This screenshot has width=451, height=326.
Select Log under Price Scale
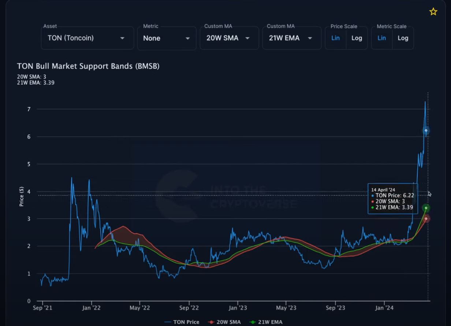click(357, 38)
